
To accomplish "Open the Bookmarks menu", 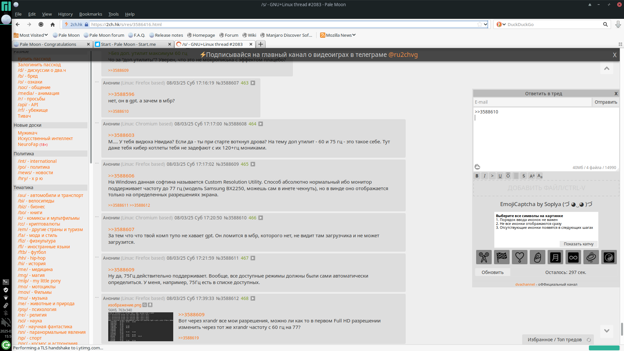I will [x=91, y=14].
